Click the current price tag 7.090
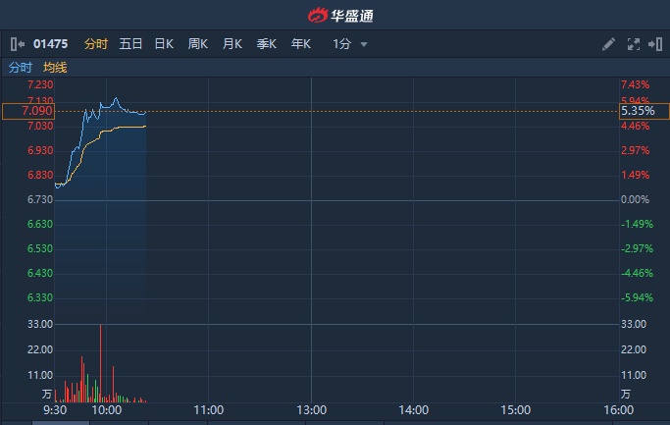The image size is (670, 425). click(x=27, y=112)
